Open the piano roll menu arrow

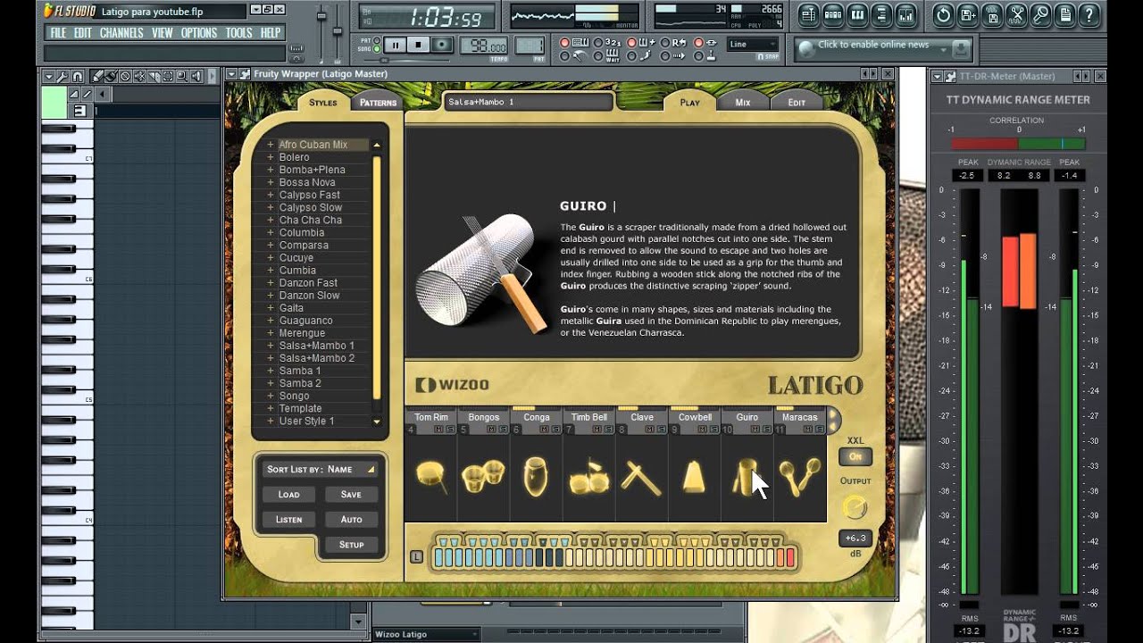pos(49,77)
